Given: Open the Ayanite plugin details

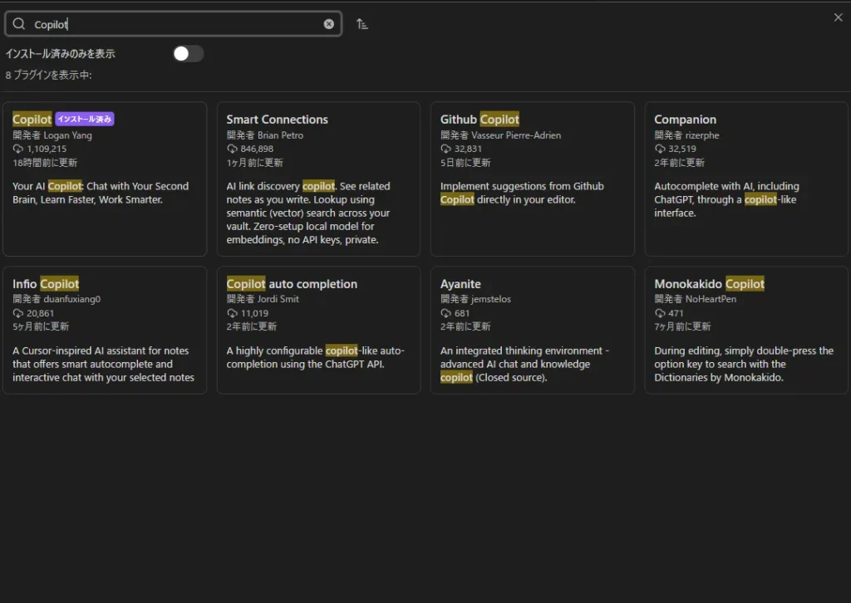Looking at the screenshot, I should tap(532, 330).
